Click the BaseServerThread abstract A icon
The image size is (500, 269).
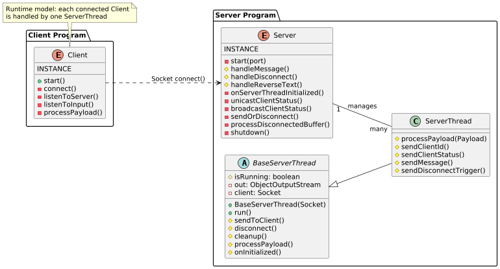click(244, 162)
